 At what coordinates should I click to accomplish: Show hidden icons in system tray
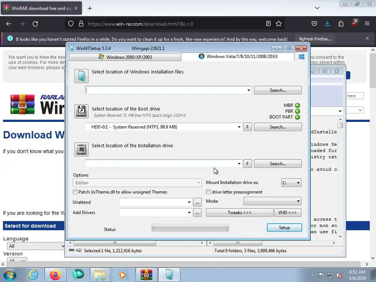point(312,275)
